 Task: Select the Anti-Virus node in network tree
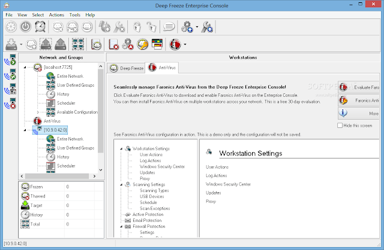[x=52, y=121]
